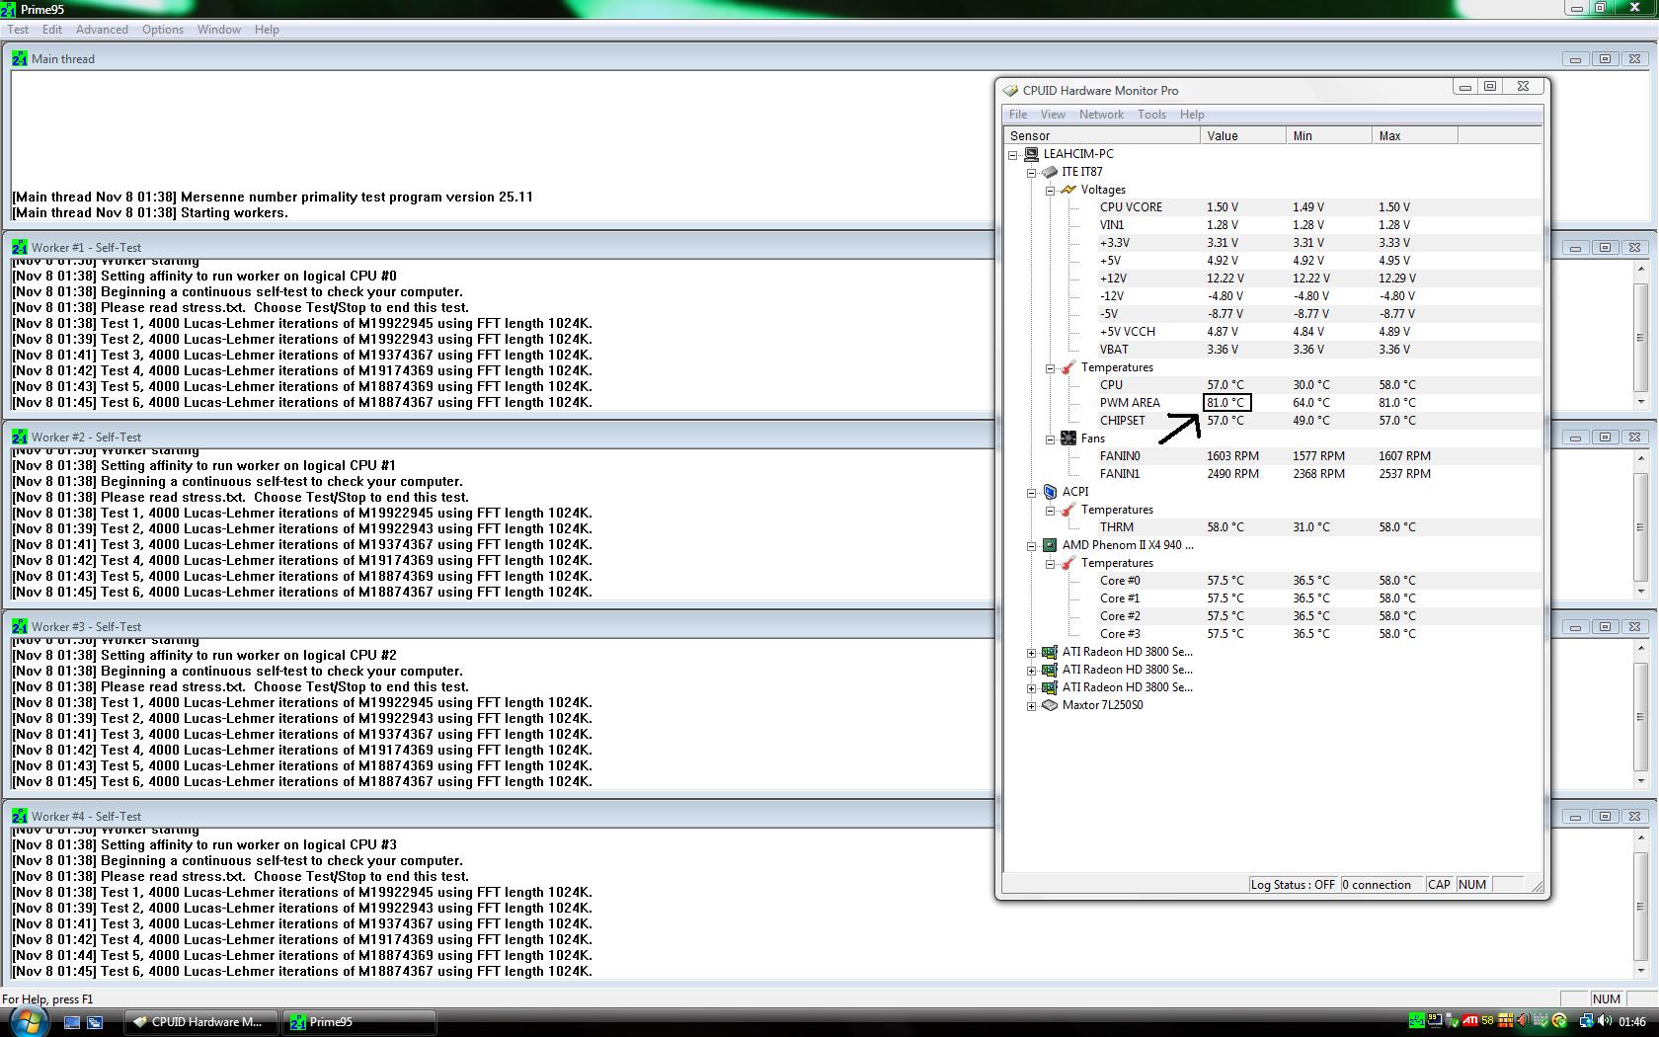
Task: Click the brick wall firewall tray icon
Action: click(x=1505, y=1020)
